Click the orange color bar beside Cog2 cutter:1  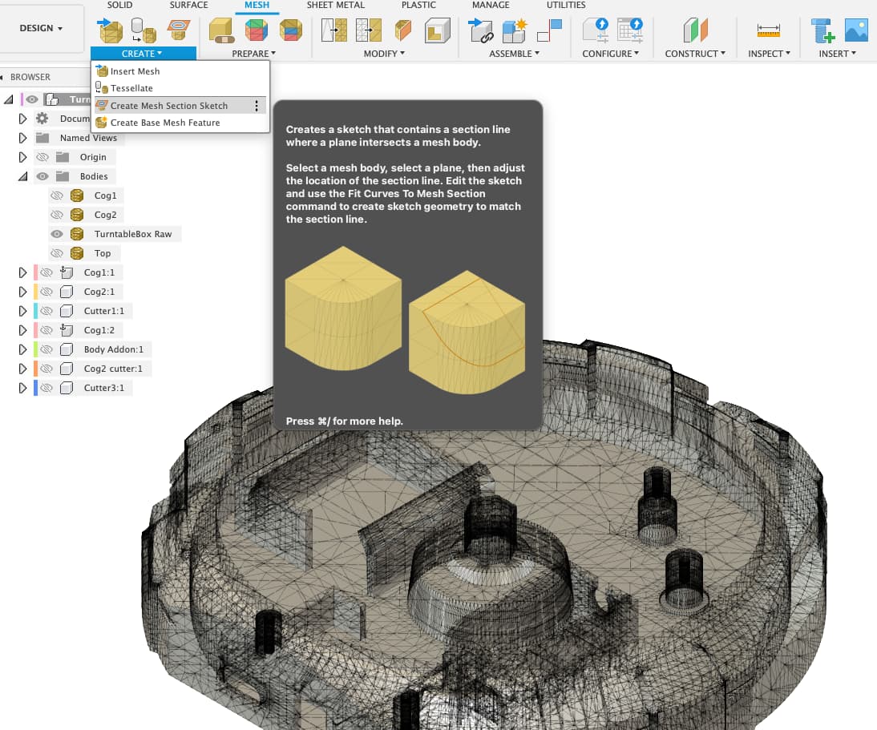tap(36, 369)
